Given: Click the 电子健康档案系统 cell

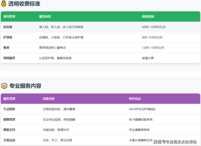Looking at the screenshot, I should point(141,120).
